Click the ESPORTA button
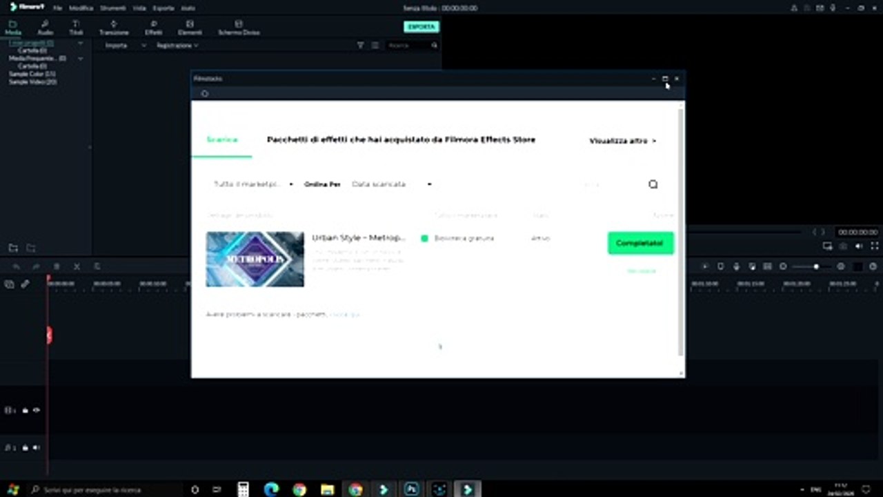Screen dimensions: 883x497 click(x=421, y=27)
